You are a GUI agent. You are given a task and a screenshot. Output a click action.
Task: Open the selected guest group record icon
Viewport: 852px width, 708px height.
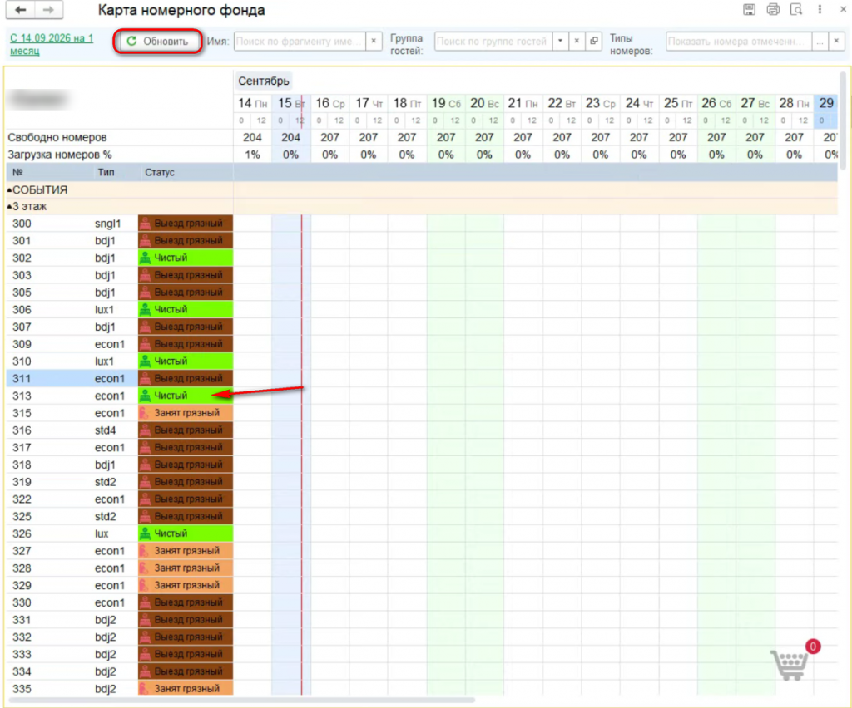(x=594, y=42)
